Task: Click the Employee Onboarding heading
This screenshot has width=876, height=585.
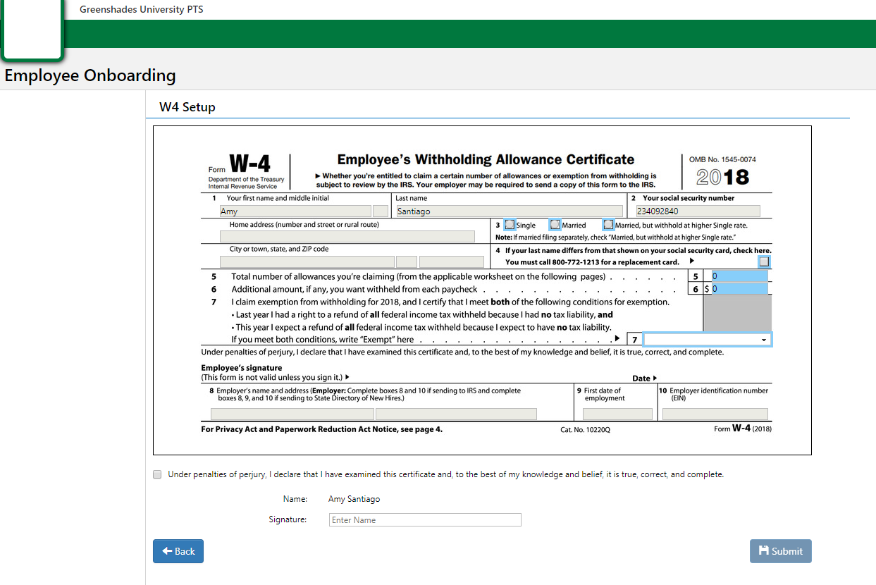Action: click(90, 75)
